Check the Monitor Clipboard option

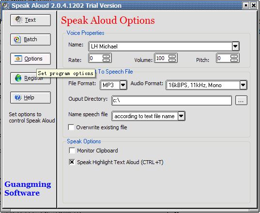72,151
